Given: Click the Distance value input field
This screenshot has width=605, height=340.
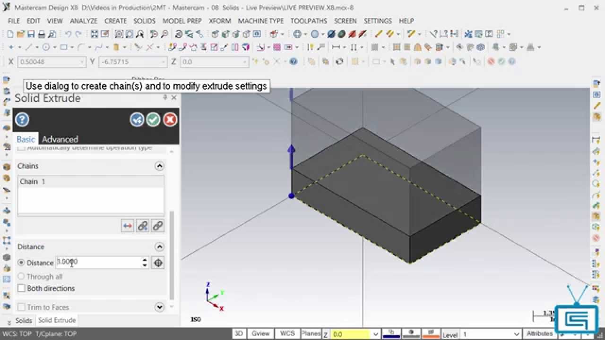Looking at the screenshot, I should (98, 262).
